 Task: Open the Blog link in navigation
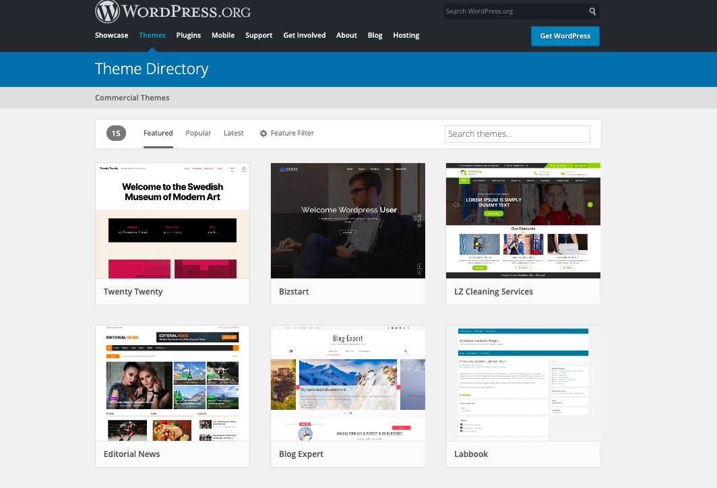375,35
